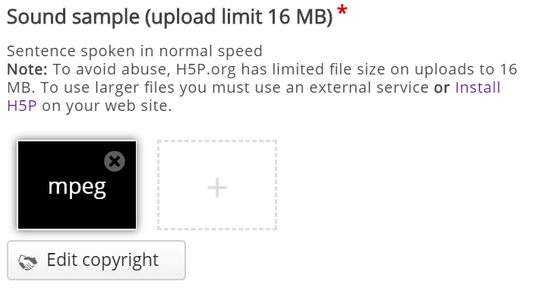Remove the uploaded mpeg file
This screenshot has width=536, height=291.
point(115,161)
